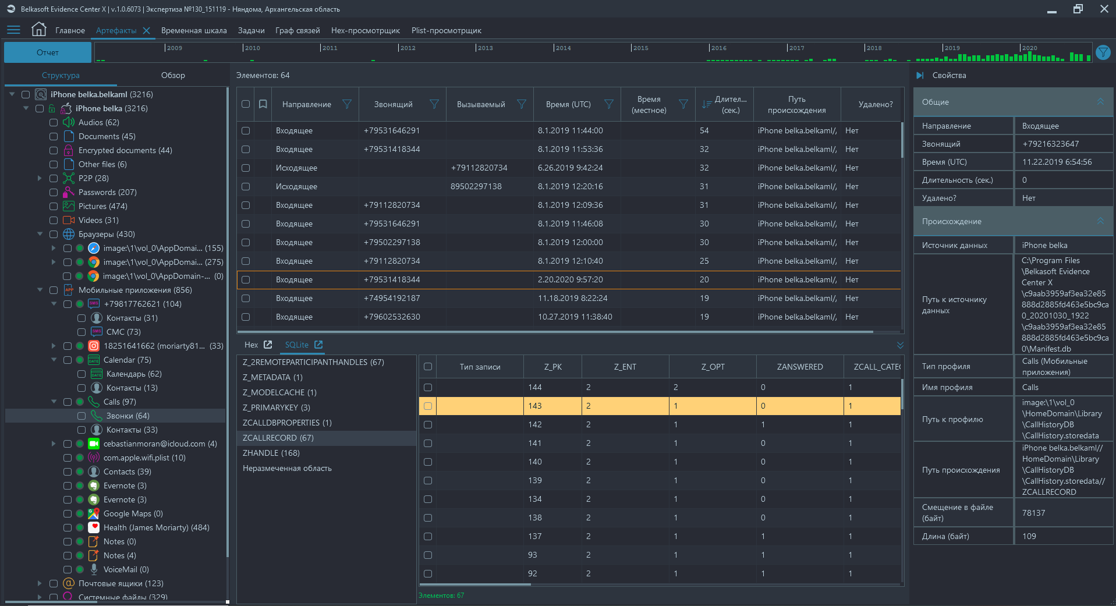
Task: Open the Временная шкала tab
Action: [194, 30]
